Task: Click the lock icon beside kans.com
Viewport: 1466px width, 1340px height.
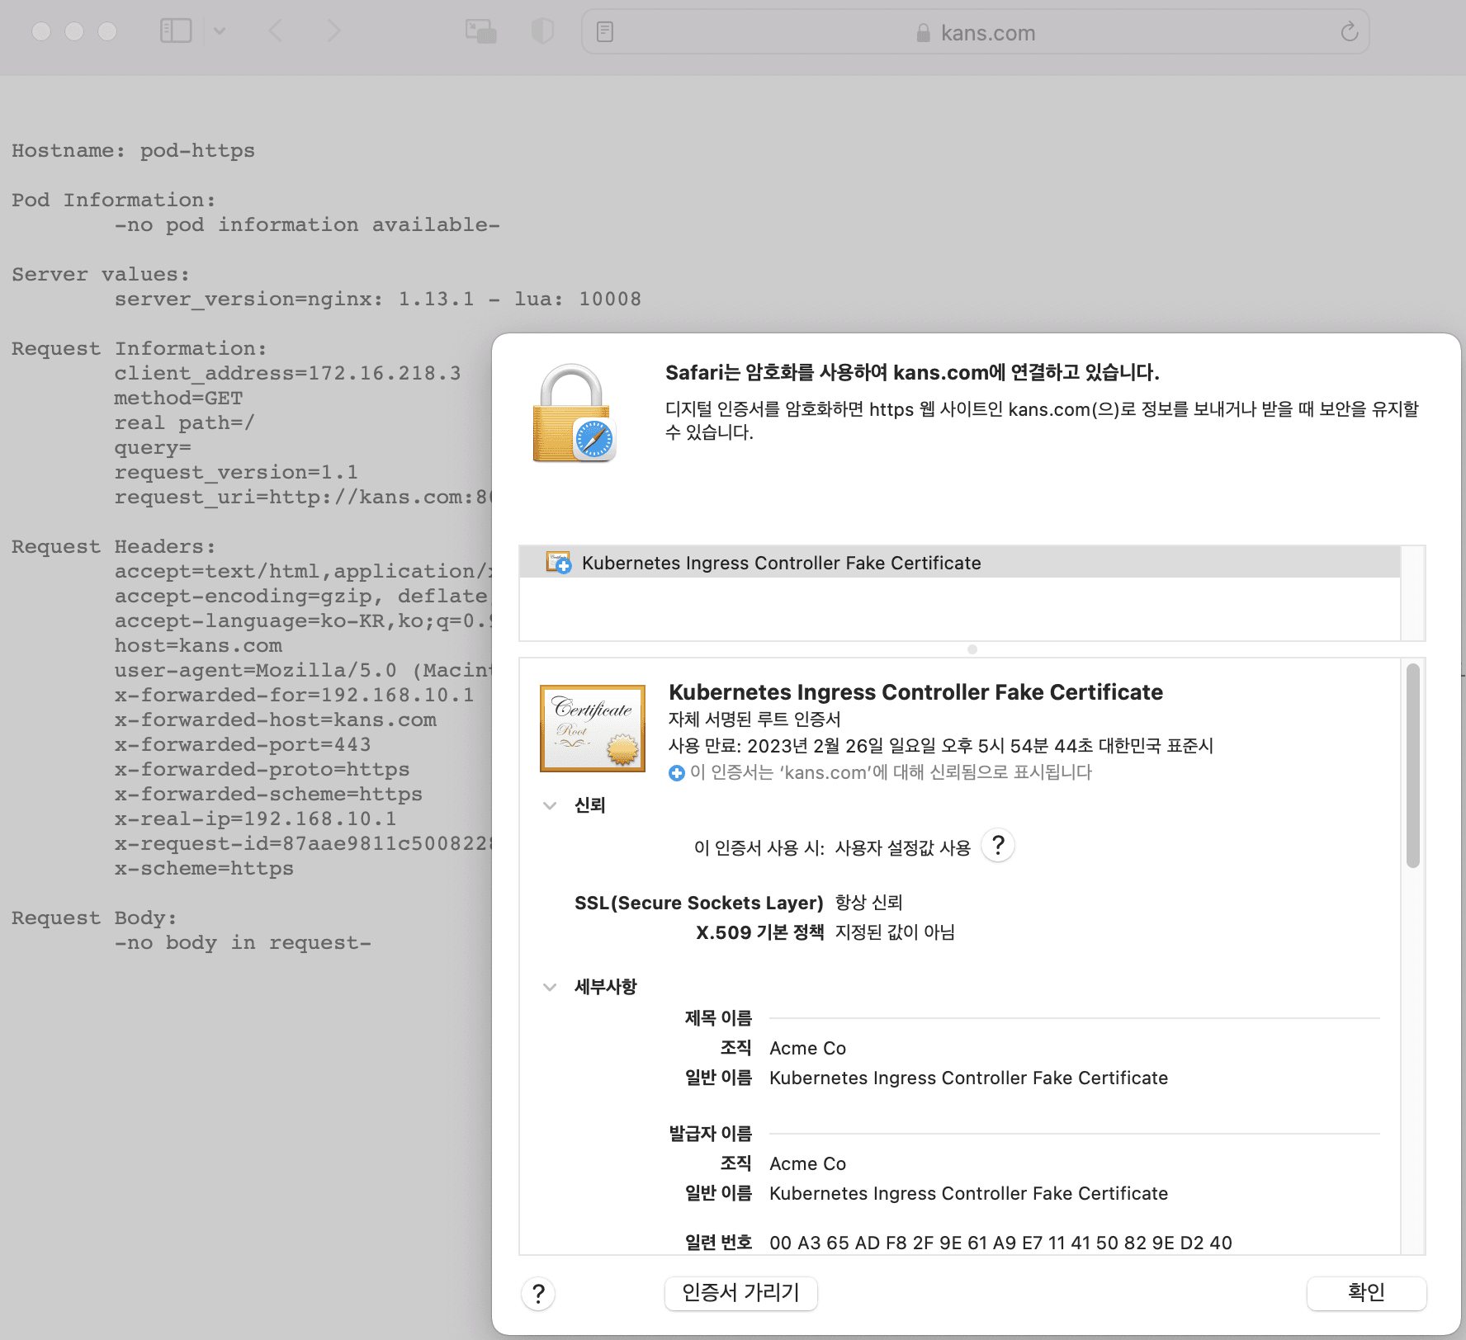Action: pyautogui.click(x=923, y=33)
